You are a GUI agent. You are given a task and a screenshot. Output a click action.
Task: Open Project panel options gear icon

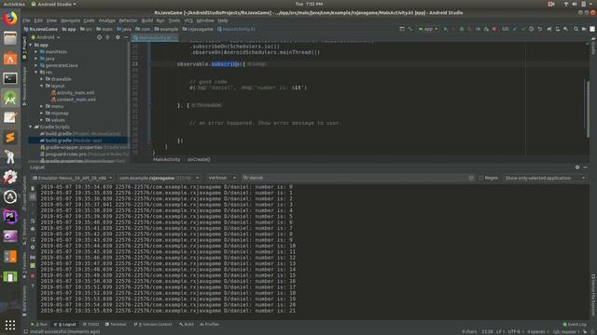[118, 37]
